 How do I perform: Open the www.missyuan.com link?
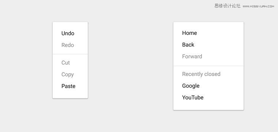tap(258, 6)
